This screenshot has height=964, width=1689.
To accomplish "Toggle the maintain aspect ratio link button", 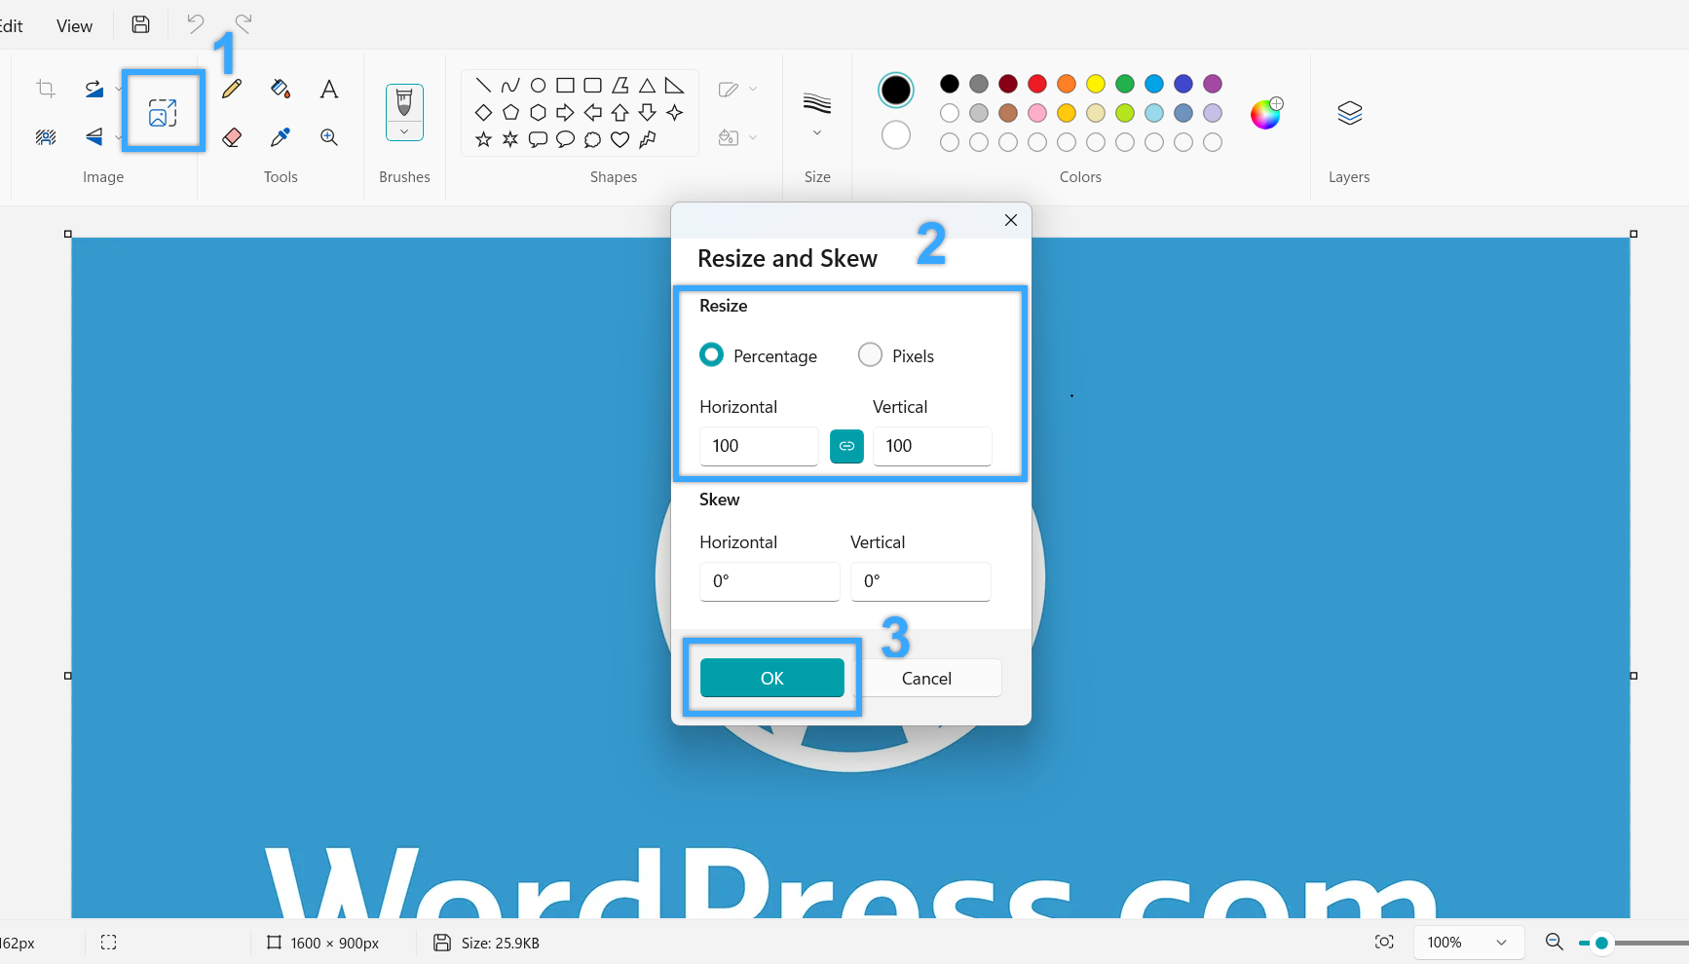I will pyautogui.click(x=846, y=446).
